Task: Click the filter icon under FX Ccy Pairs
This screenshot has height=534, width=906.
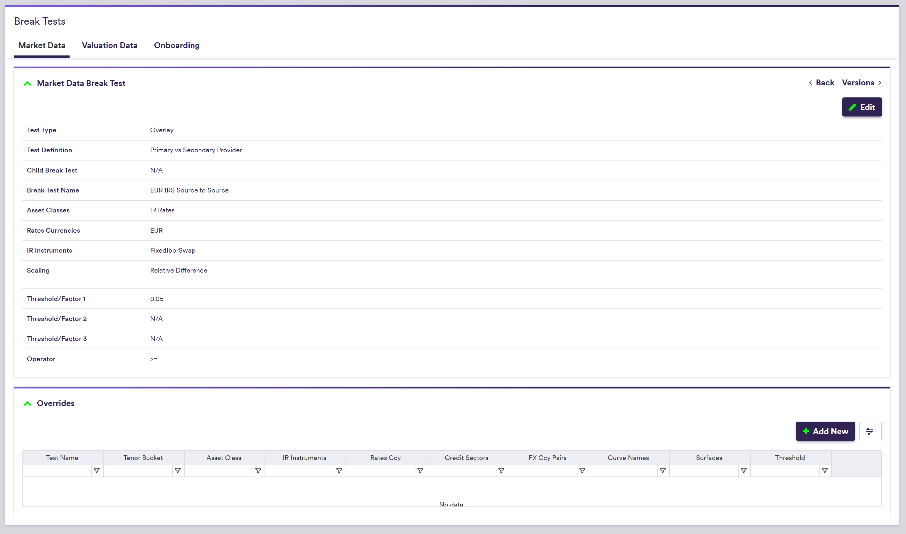Action: coord(582,471)
